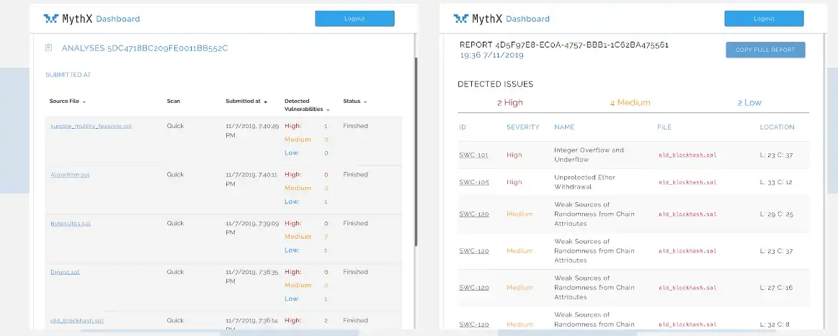Click Logout button in the Report panel
The width and height of the screenshot is (838, 336).
coord(765,19)
